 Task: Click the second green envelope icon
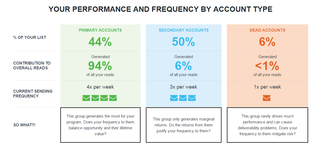95,98
